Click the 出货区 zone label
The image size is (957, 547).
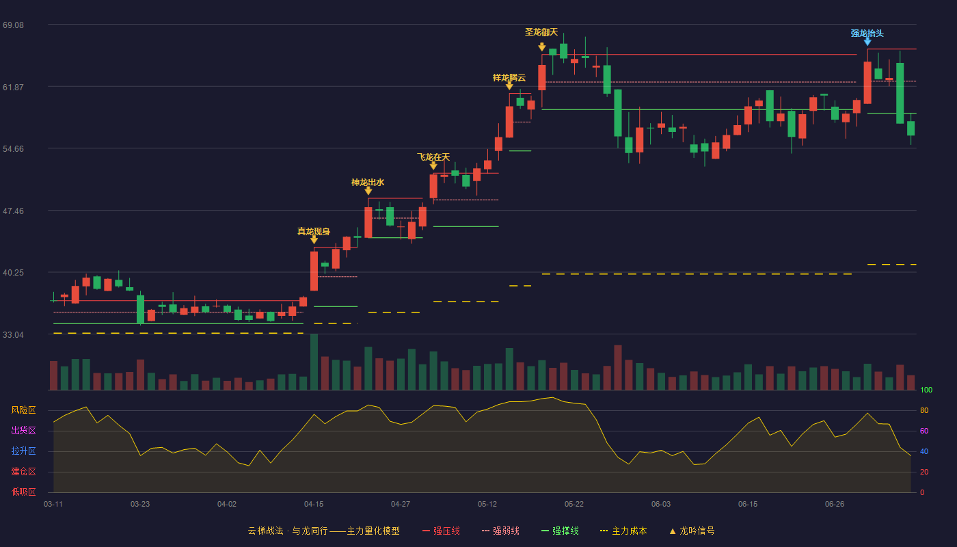point(23,431)
